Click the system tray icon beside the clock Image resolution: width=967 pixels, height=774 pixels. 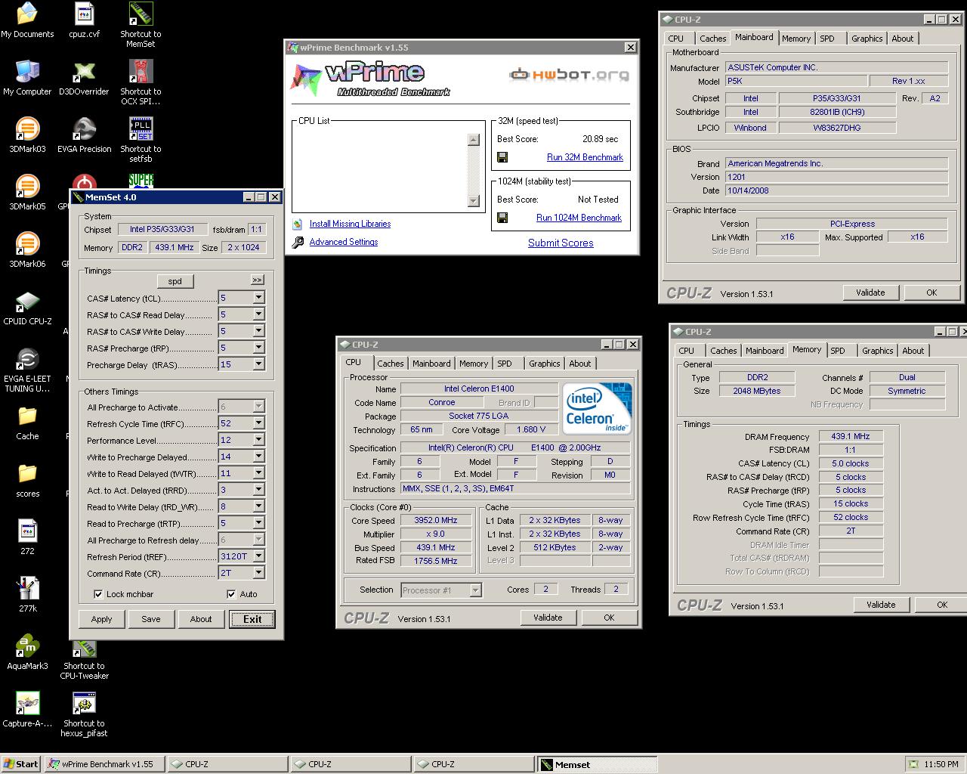tap(913, 764)
